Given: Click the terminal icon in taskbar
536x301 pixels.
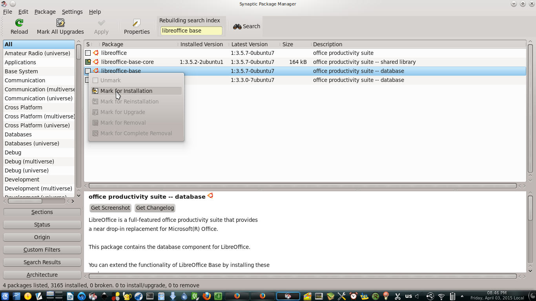Looking at the screenshot, I should click(150, 296).
